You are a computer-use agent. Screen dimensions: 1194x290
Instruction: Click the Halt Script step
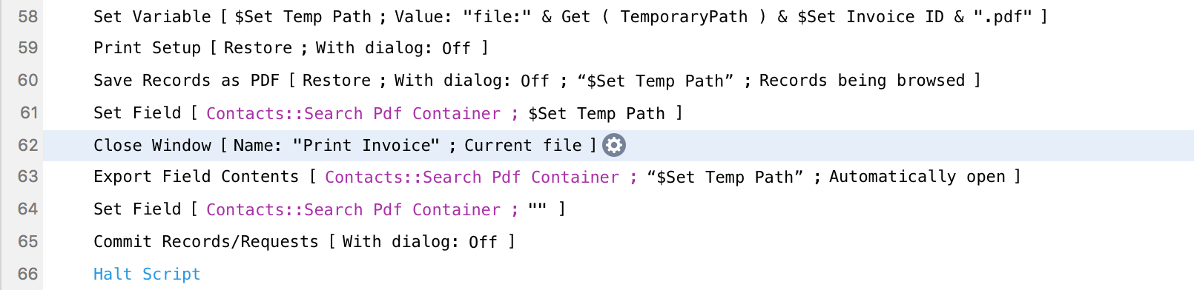click(147, 274)
